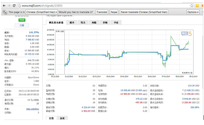204x125 pixels.
Task: Click the address bar showing www.mql5.com/zh/signals/23650
Action: click(x=104, y=6)
